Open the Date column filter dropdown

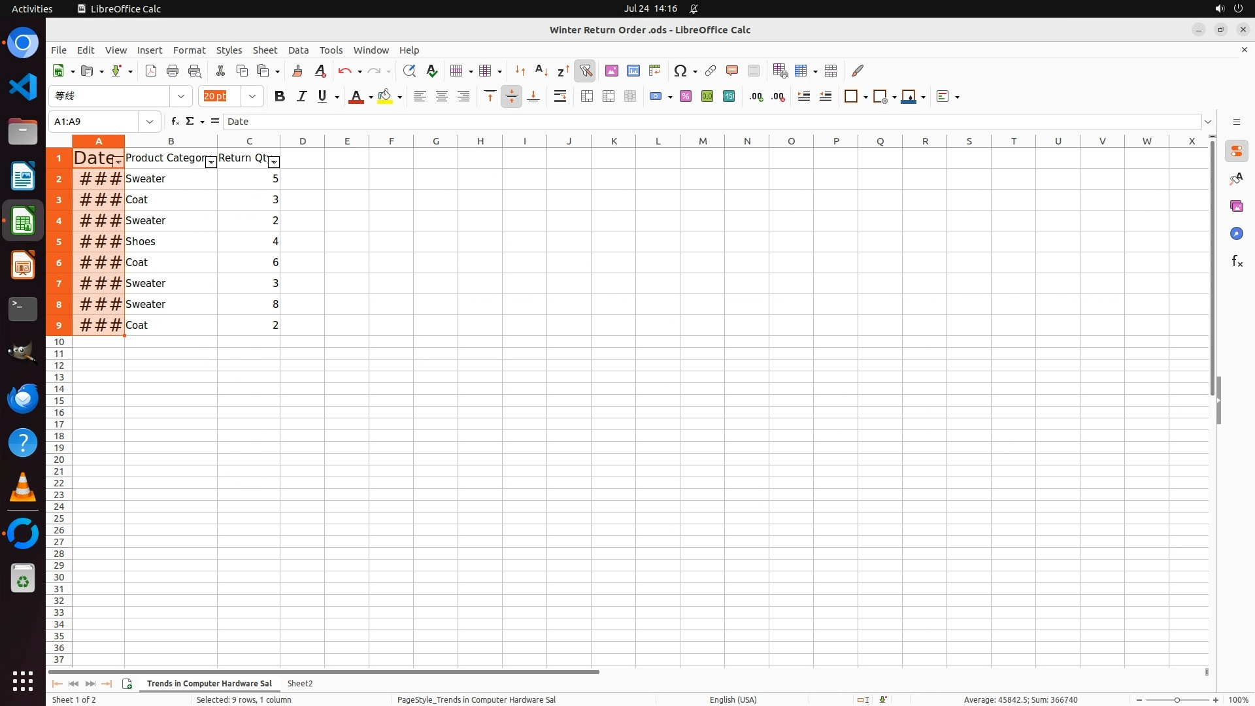coord(118,161)
